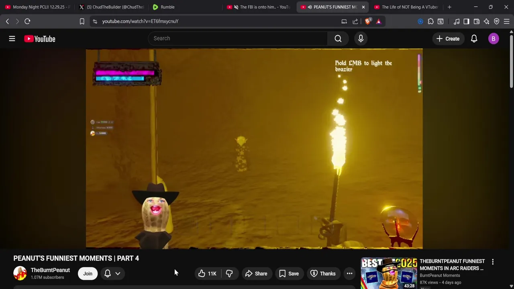Image resolution: width=514 pixels, height=289 pixels.
Task: Reload the current page
Action: pos(27,21)
